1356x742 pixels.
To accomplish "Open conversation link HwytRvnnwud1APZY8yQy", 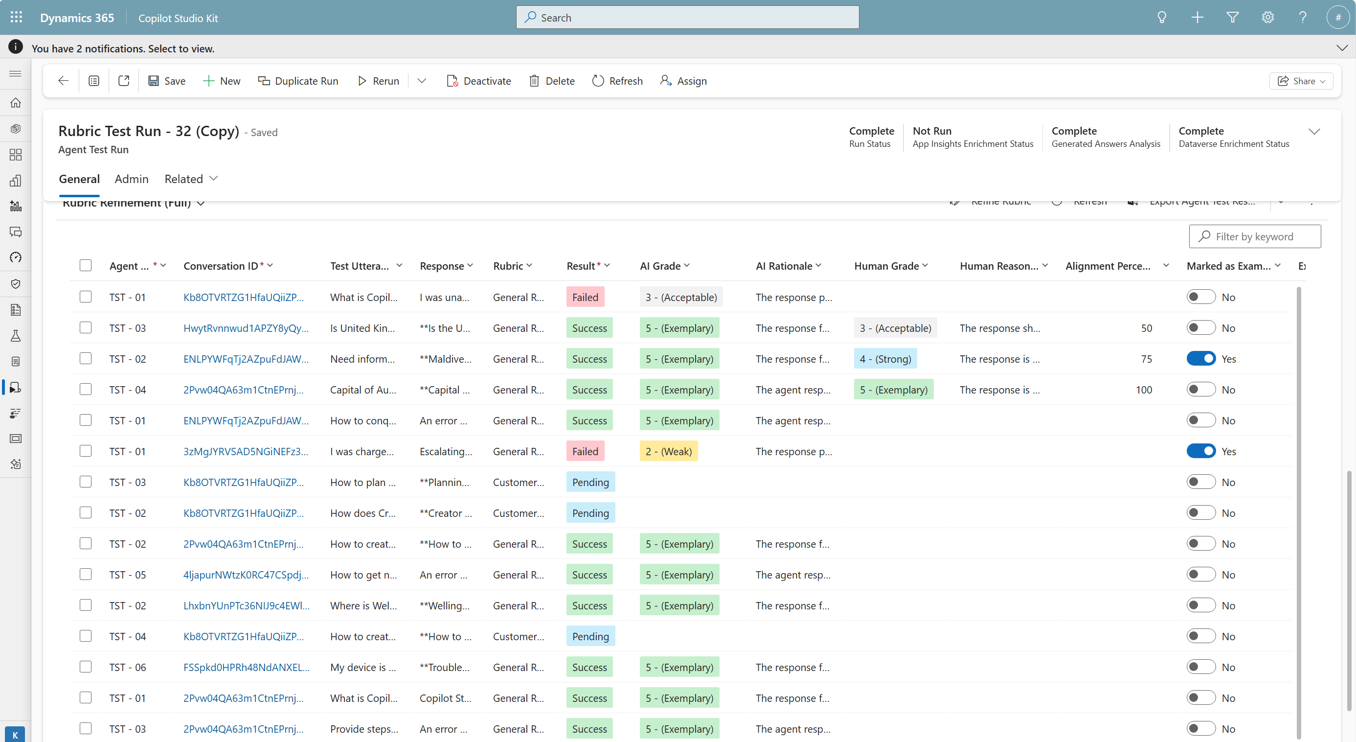I will coord(245,328).
